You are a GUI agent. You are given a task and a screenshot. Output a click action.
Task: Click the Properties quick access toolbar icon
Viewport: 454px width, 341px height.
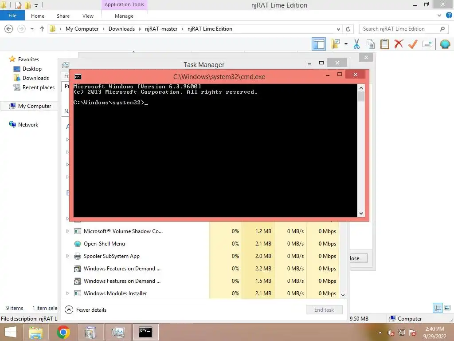point(18,5)
